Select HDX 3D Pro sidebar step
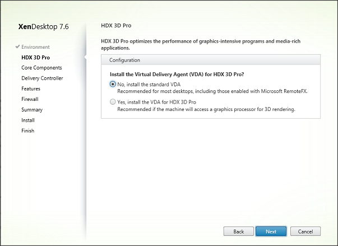 click(35, 57)
